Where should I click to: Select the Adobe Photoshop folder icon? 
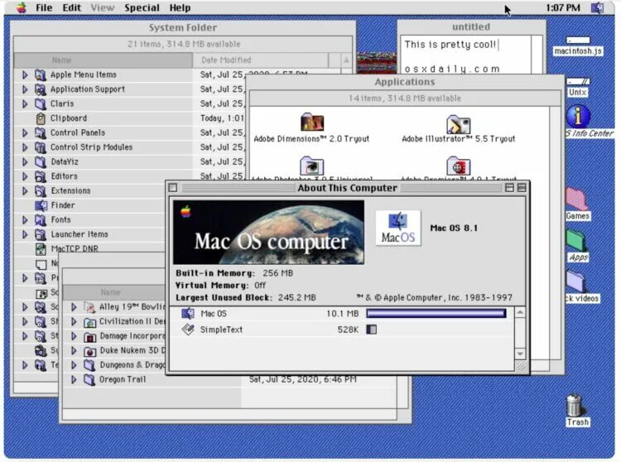click(311, 166)
